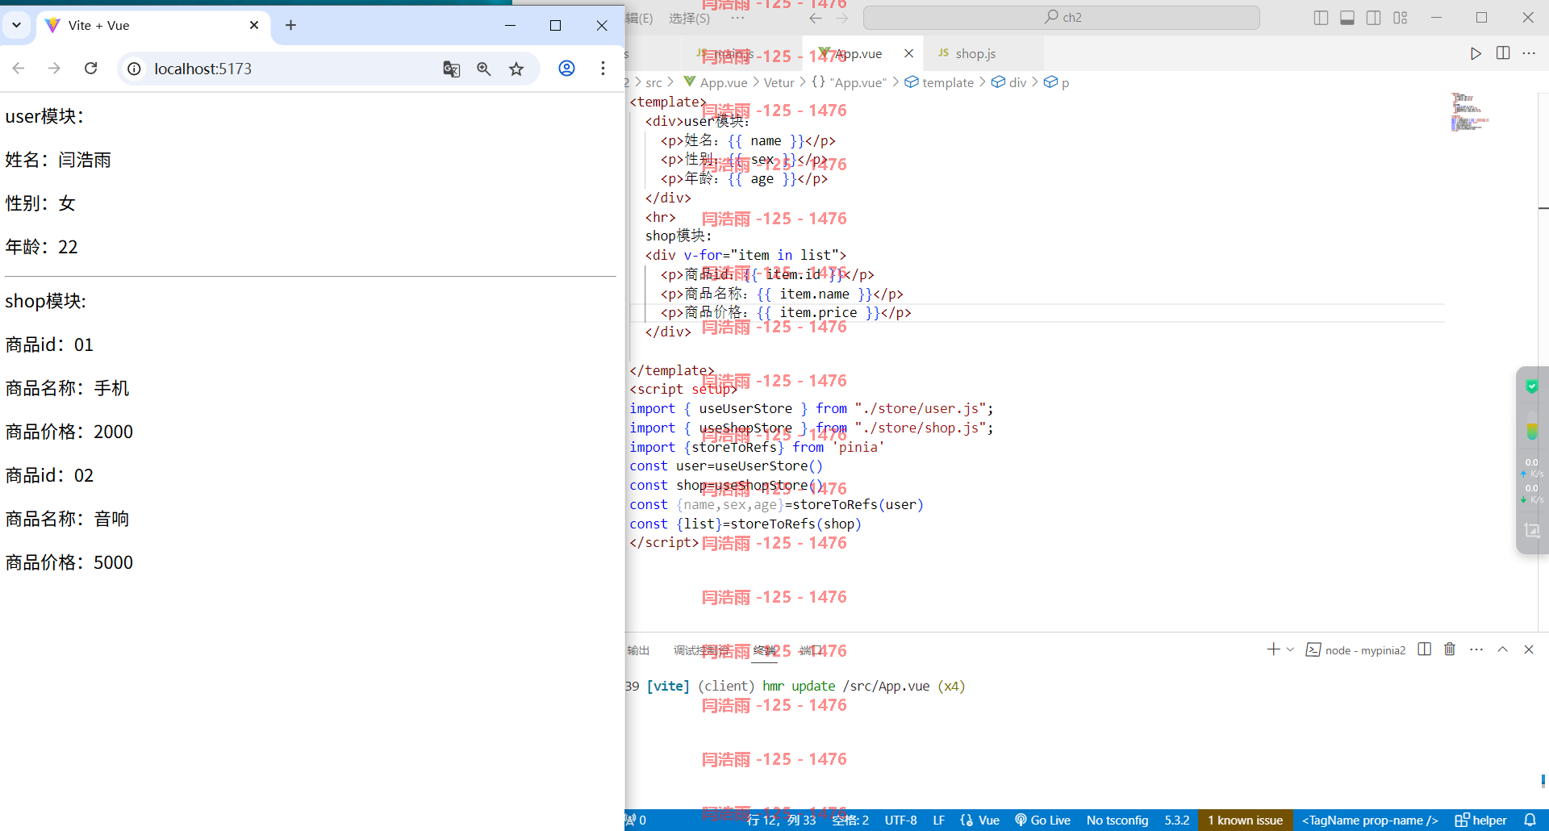View site information icon beside localhost:5173
Image resolution: width=1549 pixels, height=831 pixels.
[x=135, y=69]
